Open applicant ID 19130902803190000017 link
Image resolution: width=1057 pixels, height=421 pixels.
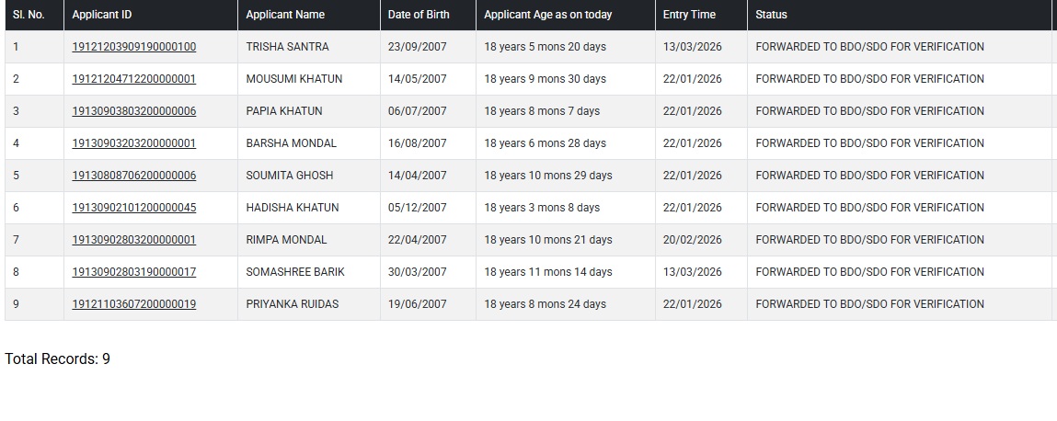click(x=133, y=272)
